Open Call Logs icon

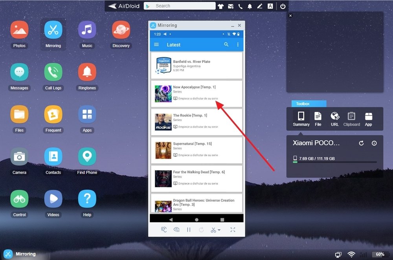pos(53,72)
